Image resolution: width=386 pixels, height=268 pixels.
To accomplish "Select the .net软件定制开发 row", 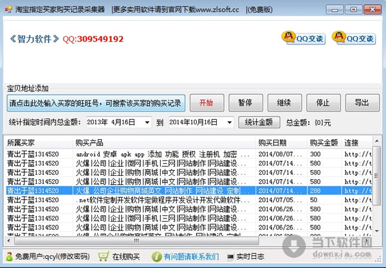I will (x=188, y=200).
